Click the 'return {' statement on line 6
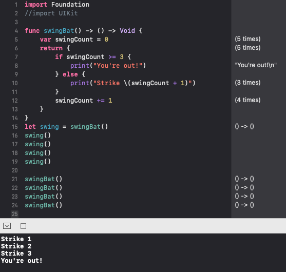The width and height of the screenshot is (286, 272). click(55, 48)
